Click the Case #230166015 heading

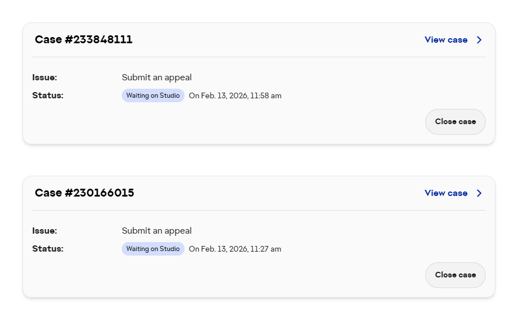(x=84, y=193)
